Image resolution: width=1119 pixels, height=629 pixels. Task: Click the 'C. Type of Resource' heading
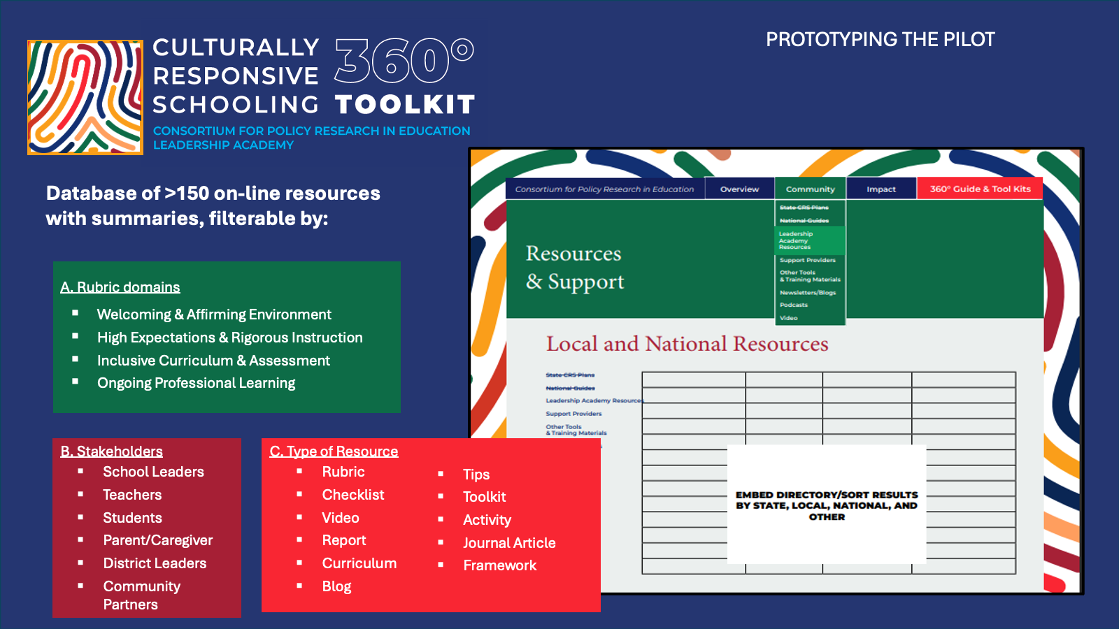click(334, 451)
